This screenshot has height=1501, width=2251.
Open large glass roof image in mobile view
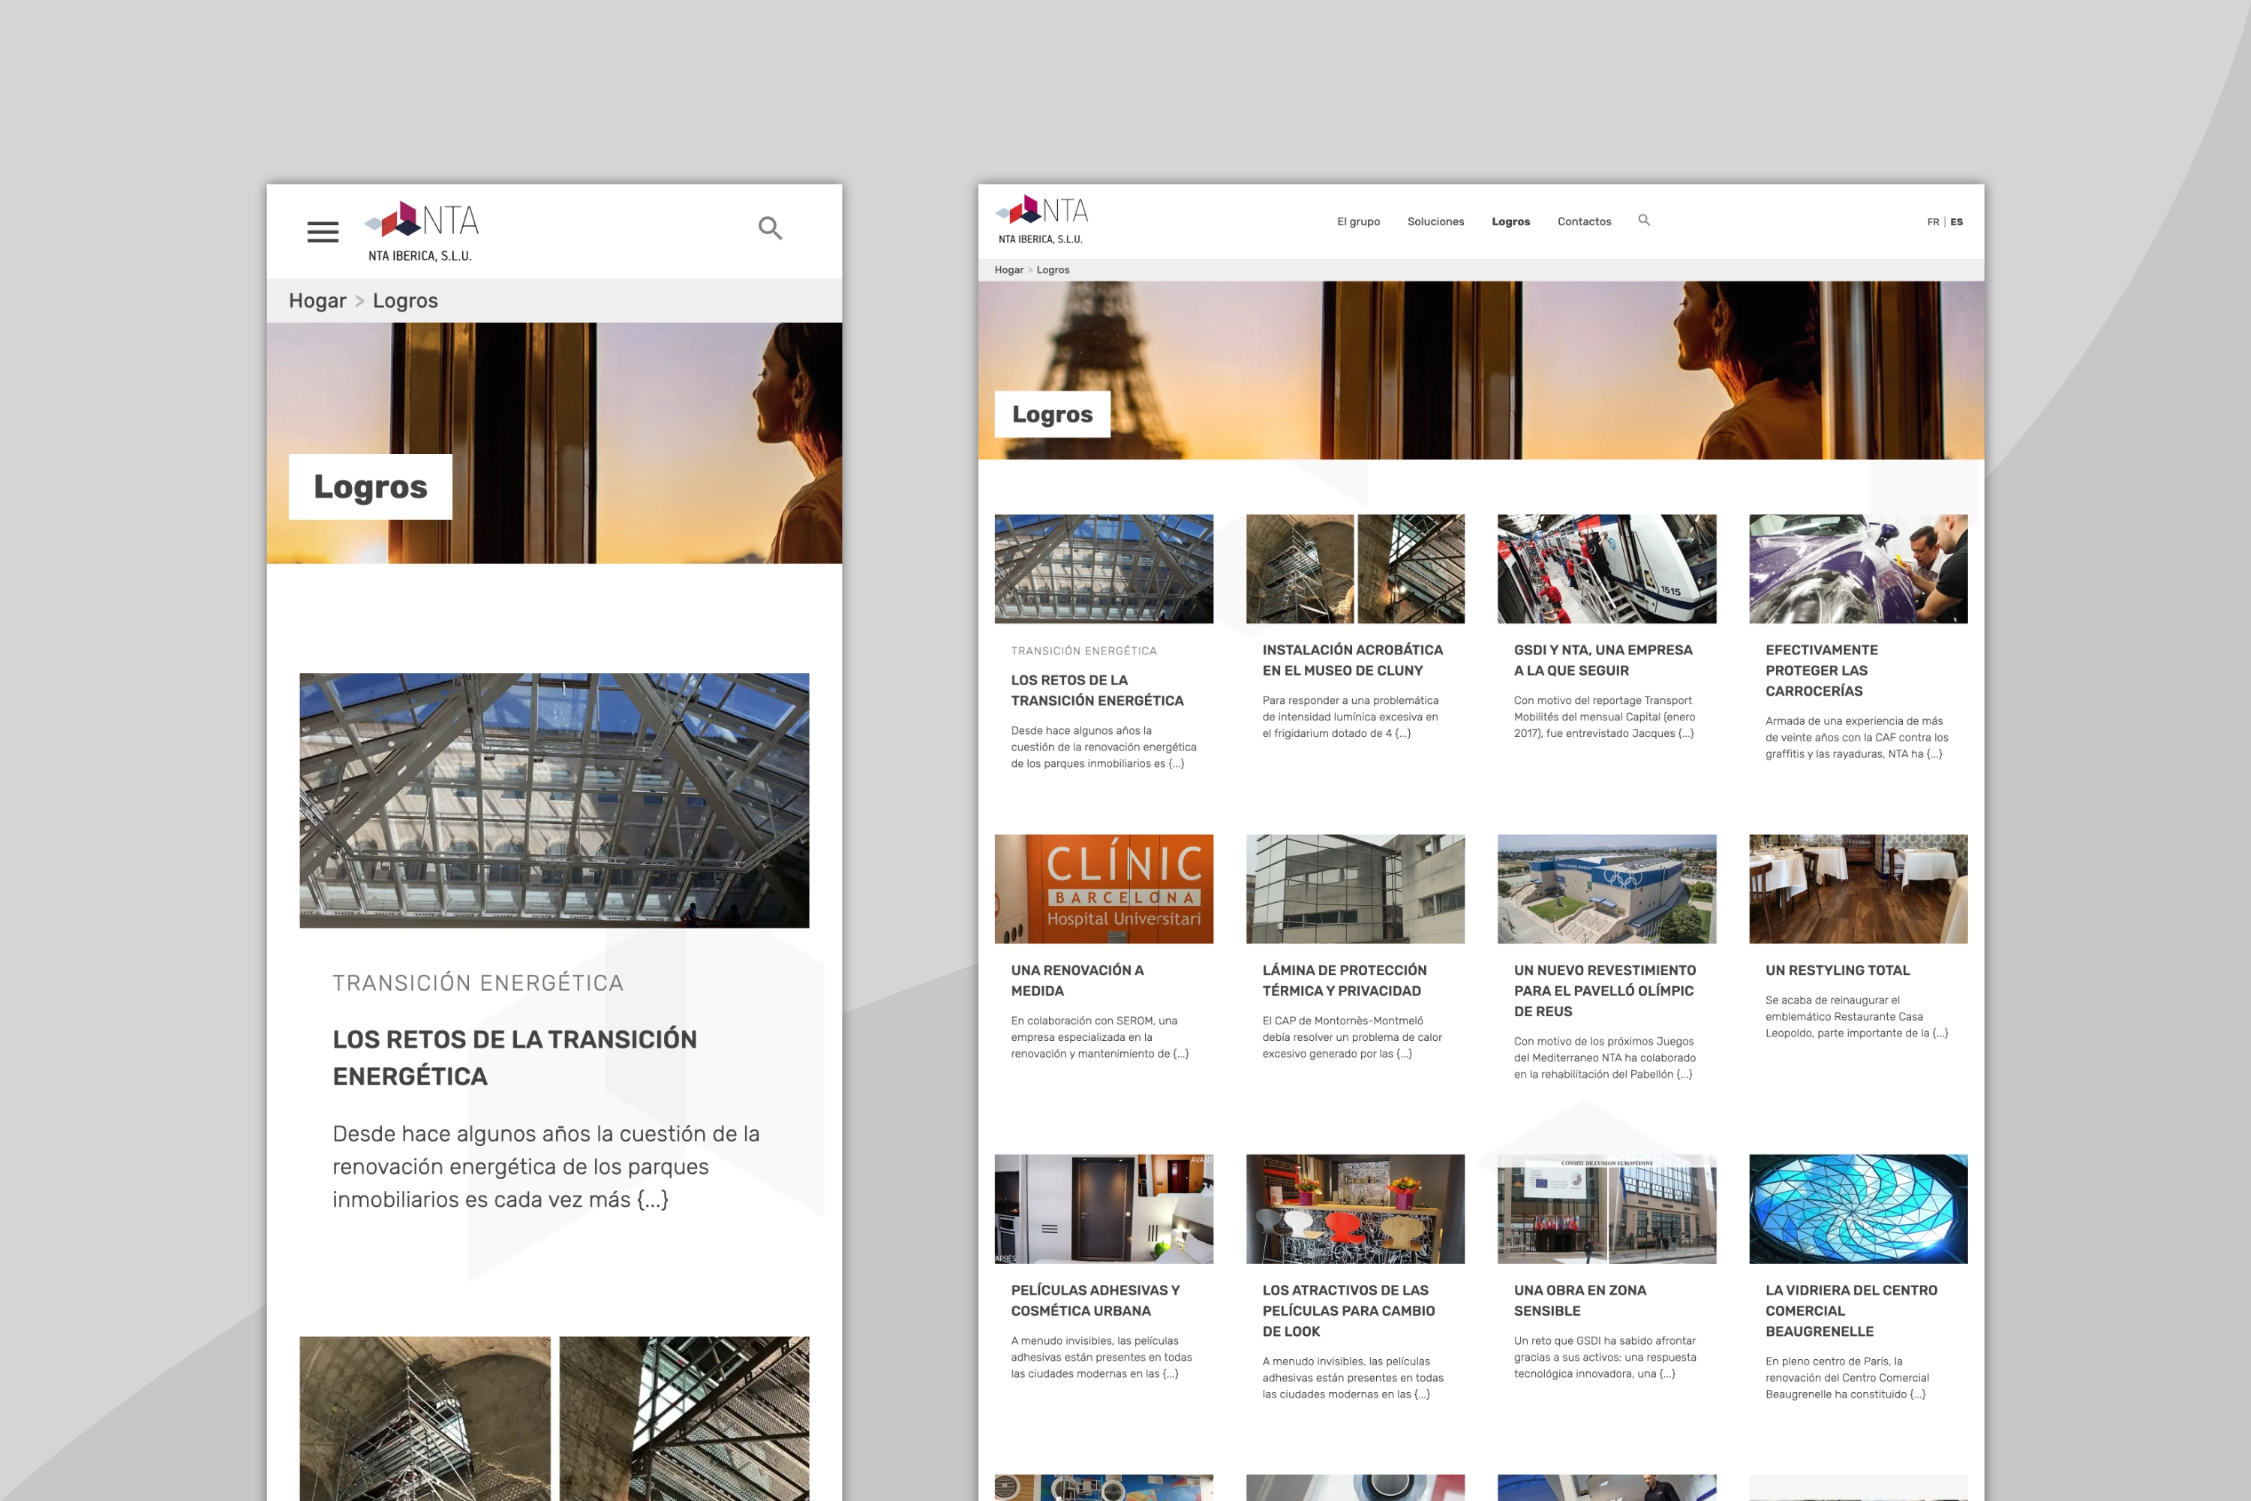coord(554,800)
